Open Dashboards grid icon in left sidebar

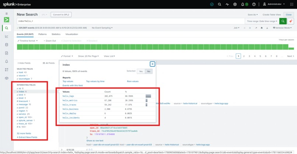6,70
